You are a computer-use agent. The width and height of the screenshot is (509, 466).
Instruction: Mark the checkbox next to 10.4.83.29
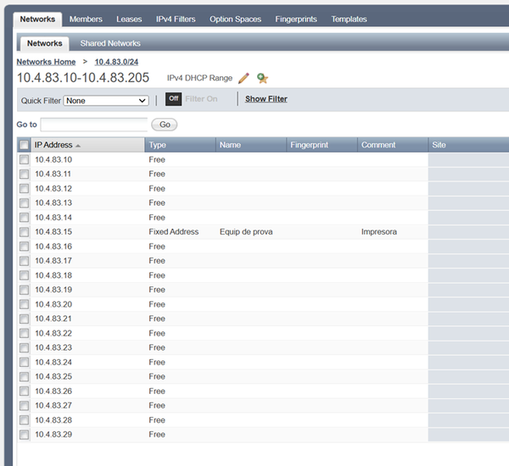pyautogui.click(x=25, y=435)
